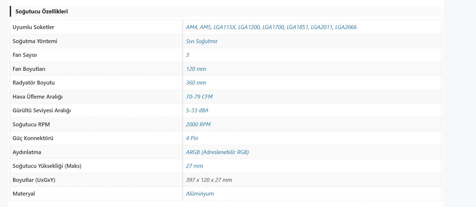
Task: Click the 120 mm fan size link
Action: tap(196, 69)
